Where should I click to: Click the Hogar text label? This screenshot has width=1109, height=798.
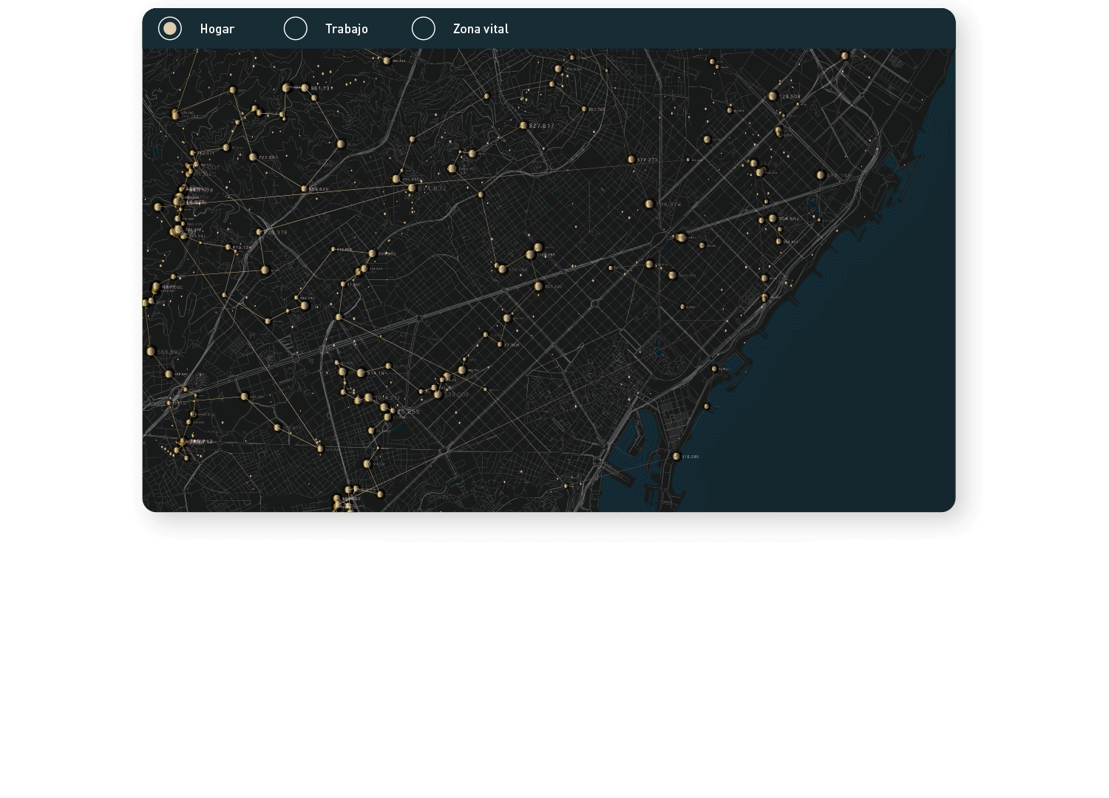pos(217,29)
